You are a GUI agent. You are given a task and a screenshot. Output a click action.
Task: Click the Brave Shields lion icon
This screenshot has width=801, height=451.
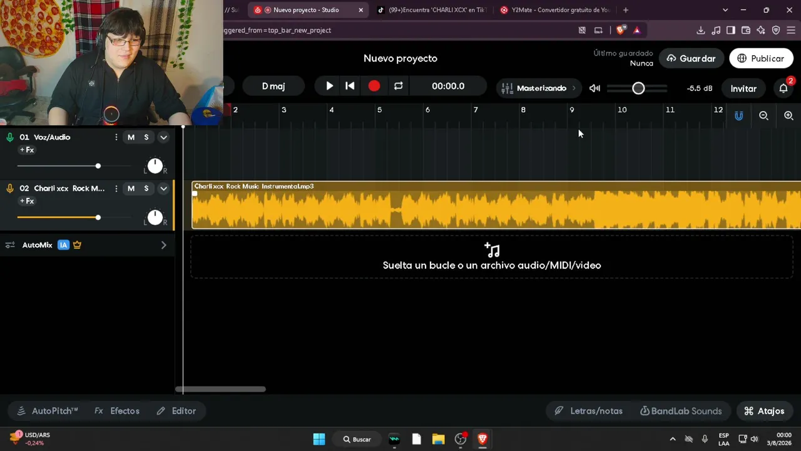click(x=621, y=30)
